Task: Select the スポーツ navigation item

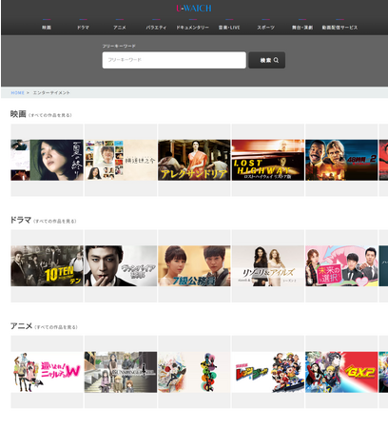Action: click(x=265, y=28)
